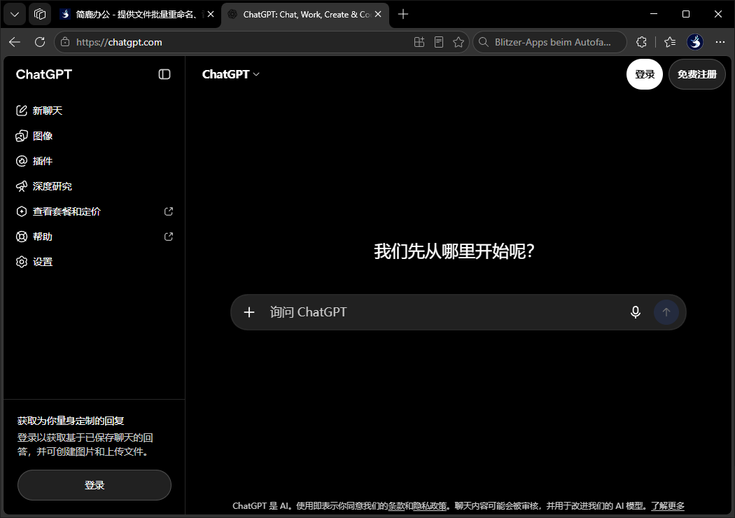Open the 帮助 help item

pos(94,237)
